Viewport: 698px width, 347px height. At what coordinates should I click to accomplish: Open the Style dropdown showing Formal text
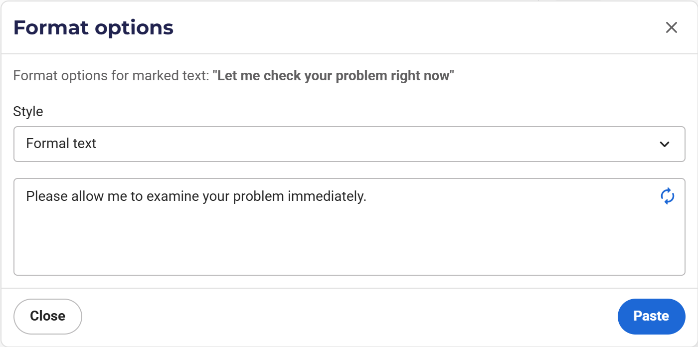point(349,144)
